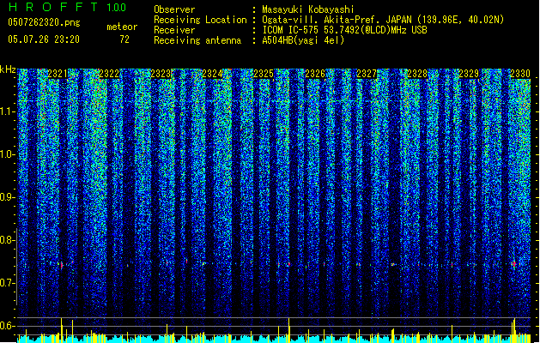The width and height of the screenshot is (540, 343).
Task: Click the 2328 time marker
Action: click(x=417, y=74)
